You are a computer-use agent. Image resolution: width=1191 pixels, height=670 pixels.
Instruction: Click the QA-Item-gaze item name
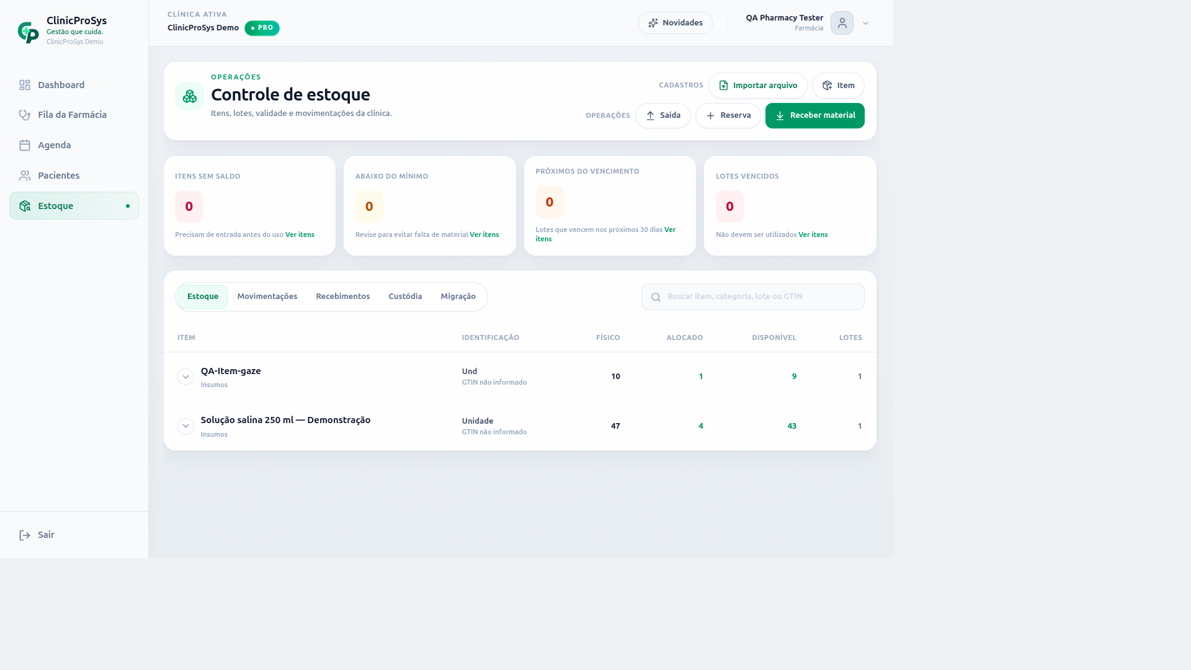[x=231, y=371]
